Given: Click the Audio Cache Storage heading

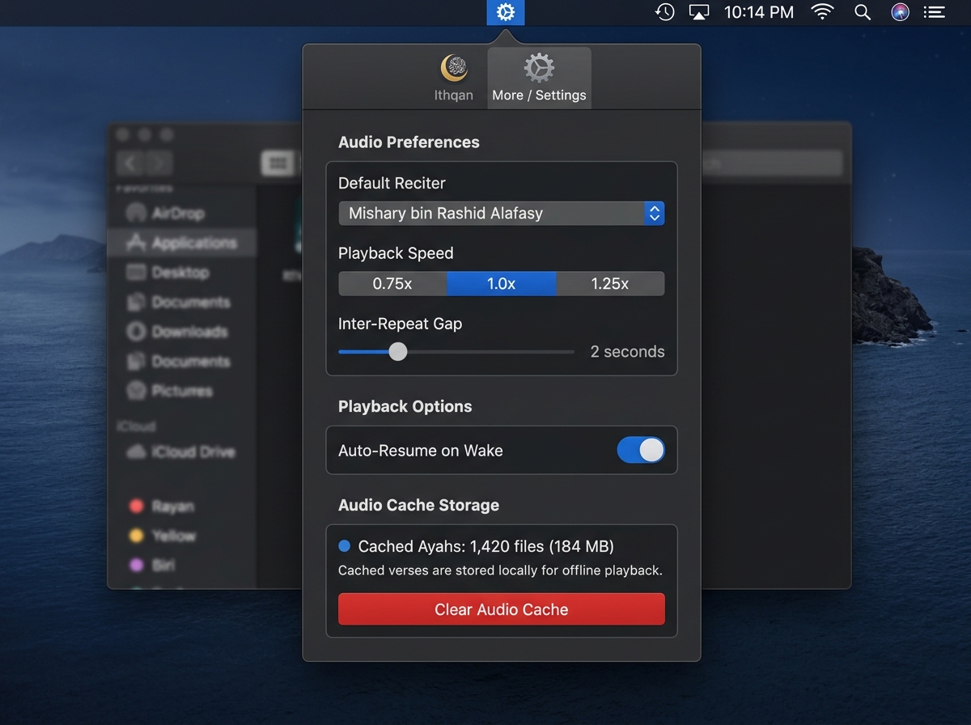Looking at the screenshot, I should click(418, 505).
